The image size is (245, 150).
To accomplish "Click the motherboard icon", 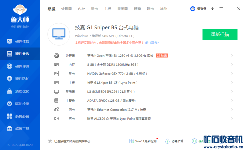I will pyautogui.click(x=56, y=82).
